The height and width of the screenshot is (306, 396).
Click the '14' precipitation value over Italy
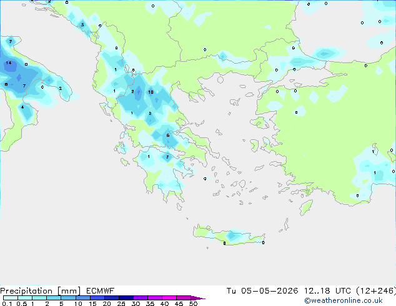click(x=9, y=63)
